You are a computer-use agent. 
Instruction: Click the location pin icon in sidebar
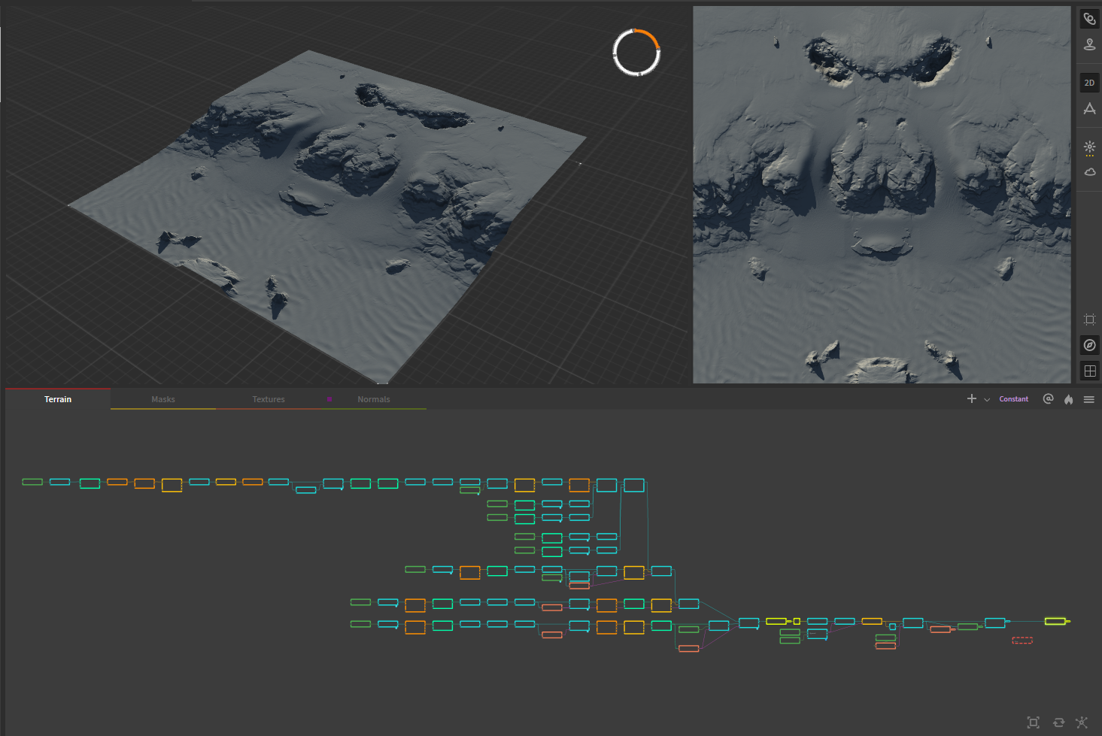pyautogui.click(x=1089, y=45)
